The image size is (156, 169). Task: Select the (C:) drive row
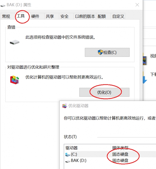point(110,154)
